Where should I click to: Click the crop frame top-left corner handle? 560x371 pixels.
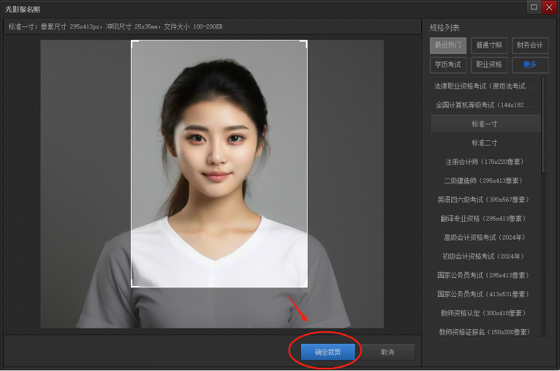(x=134, y=42)
